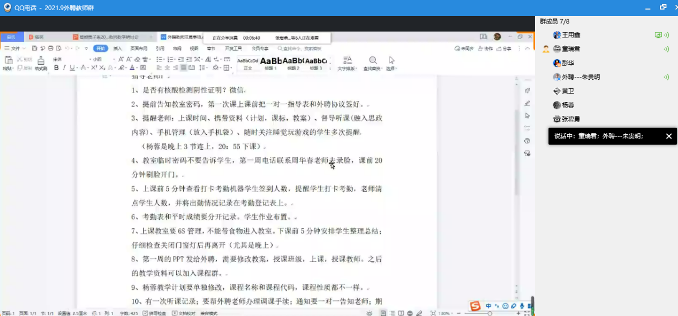Switch to the Insert ribbon tab

pyautogui.click(x=117, y=48)
